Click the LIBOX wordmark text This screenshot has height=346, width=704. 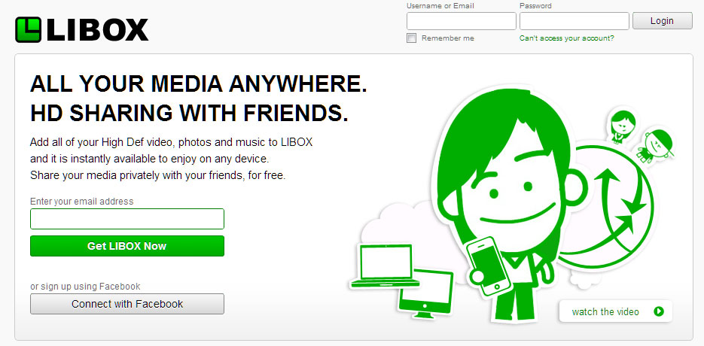97,30
